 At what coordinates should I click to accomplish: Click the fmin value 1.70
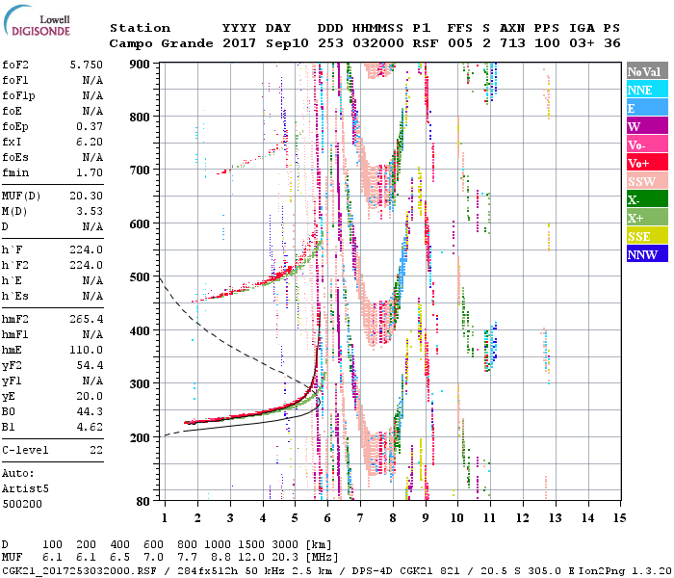coord(90,172)
